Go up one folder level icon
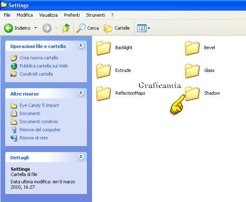The width and height of the screenshot is (246, 202). (x=66, y=28)
